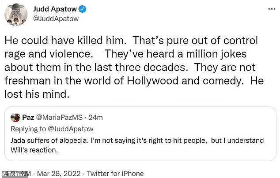The width and height of the screenshot is (280, 178).
Task: Click Paz's small avatar in quoted tweet
Action: point(16,117)
